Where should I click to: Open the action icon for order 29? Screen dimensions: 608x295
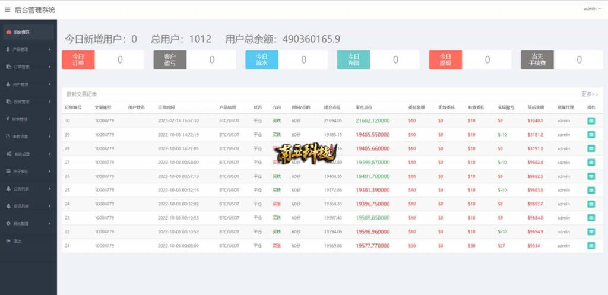click(591, 135)
